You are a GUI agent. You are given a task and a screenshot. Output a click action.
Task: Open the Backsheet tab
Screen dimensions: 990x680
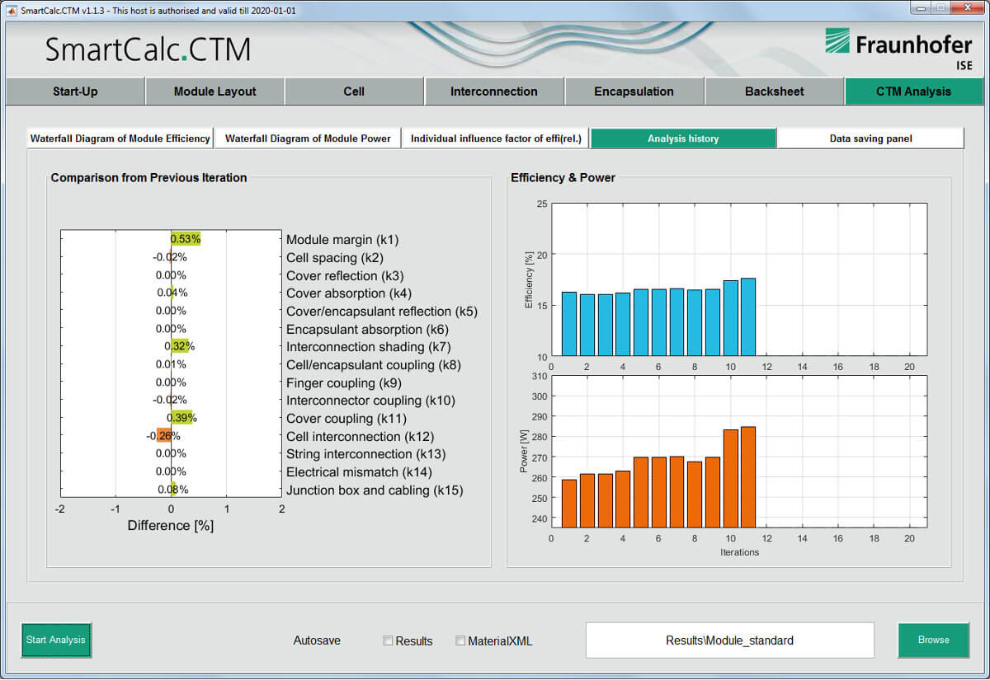pos(774,91)
